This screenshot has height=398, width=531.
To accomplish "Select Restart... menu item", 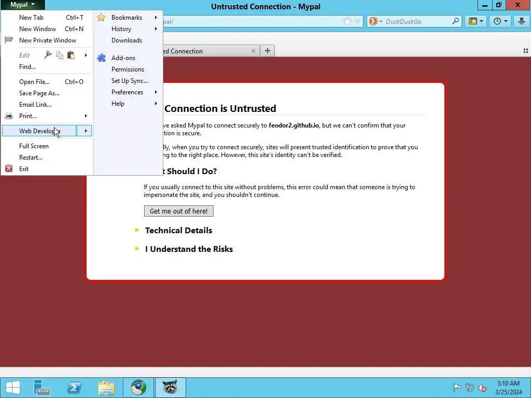I will pyautogui.click(x=47, y=158).
